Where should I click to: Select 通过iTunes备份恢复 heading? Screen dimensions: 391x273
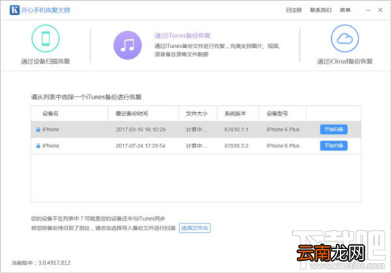183,36
